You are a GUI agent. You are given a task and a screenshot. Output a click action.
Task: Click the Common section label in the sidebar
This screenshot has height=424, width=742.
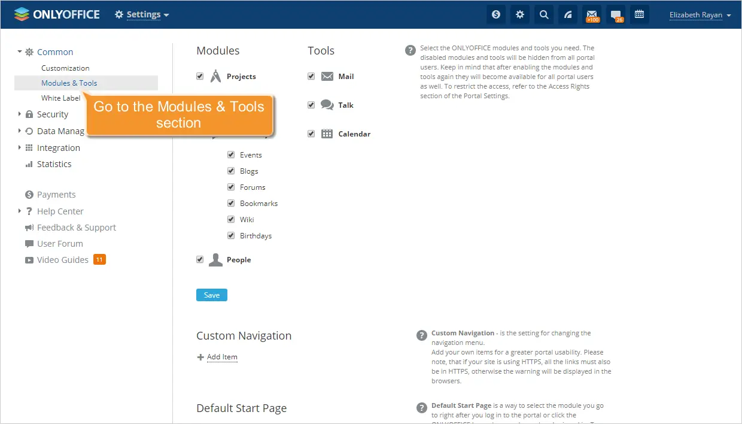(x=55, y=52)
